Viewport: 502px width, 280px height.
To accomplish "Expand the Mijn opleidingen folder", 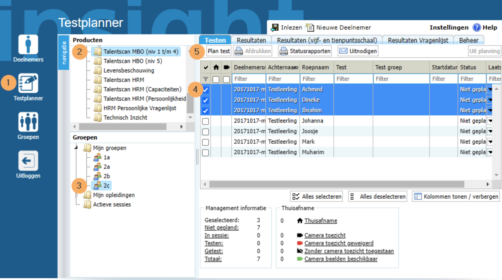I will click(77, 195).
